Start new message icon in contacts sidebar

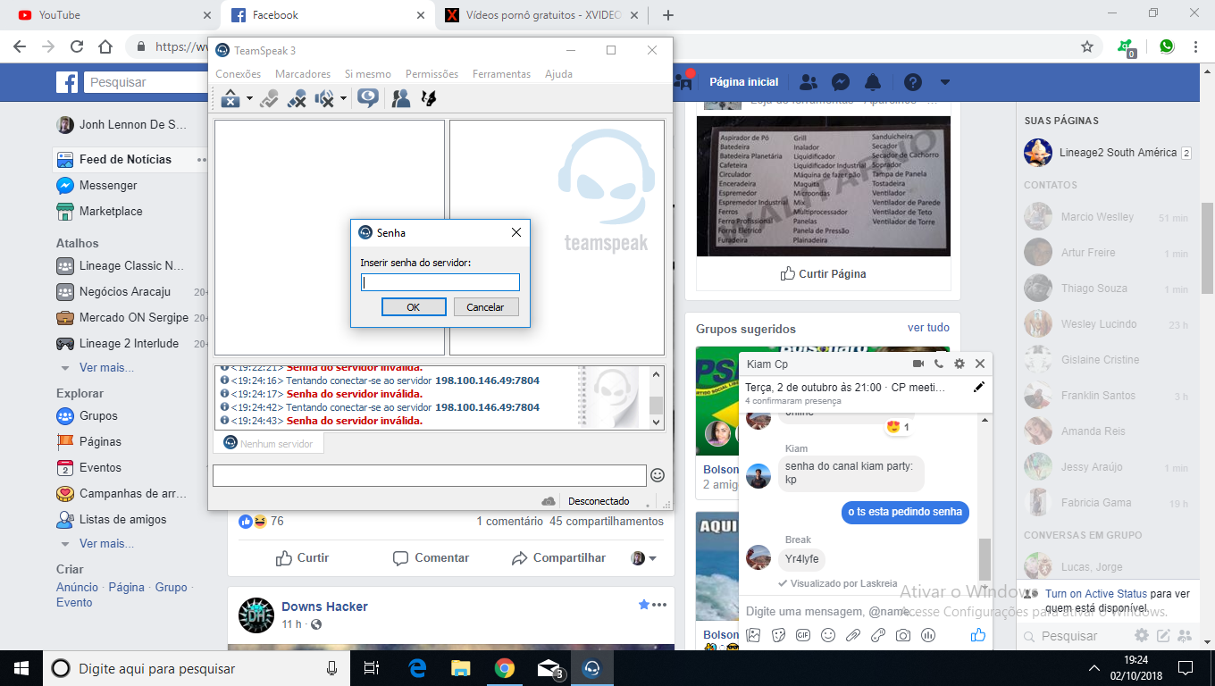pyautogui.click(x=1163, y=636)
